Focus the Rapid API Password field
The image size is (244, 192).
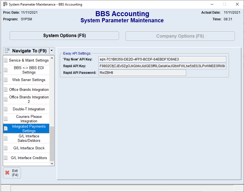coord(142,73)
